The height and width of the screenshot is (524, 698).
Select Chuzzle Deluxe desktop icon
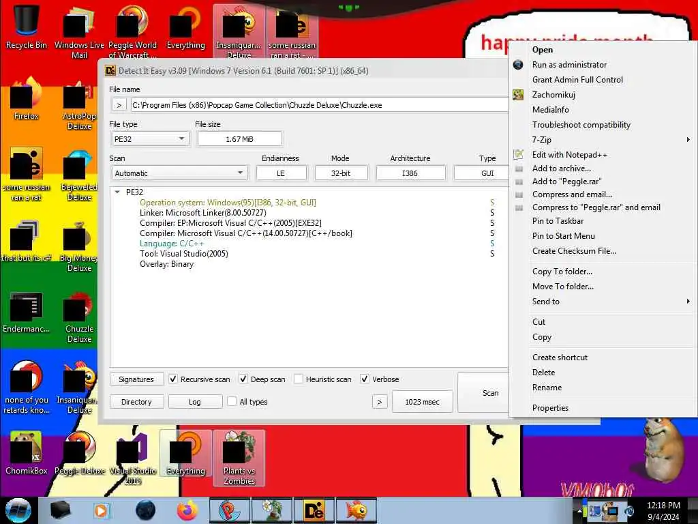click(x=79, y=317)
